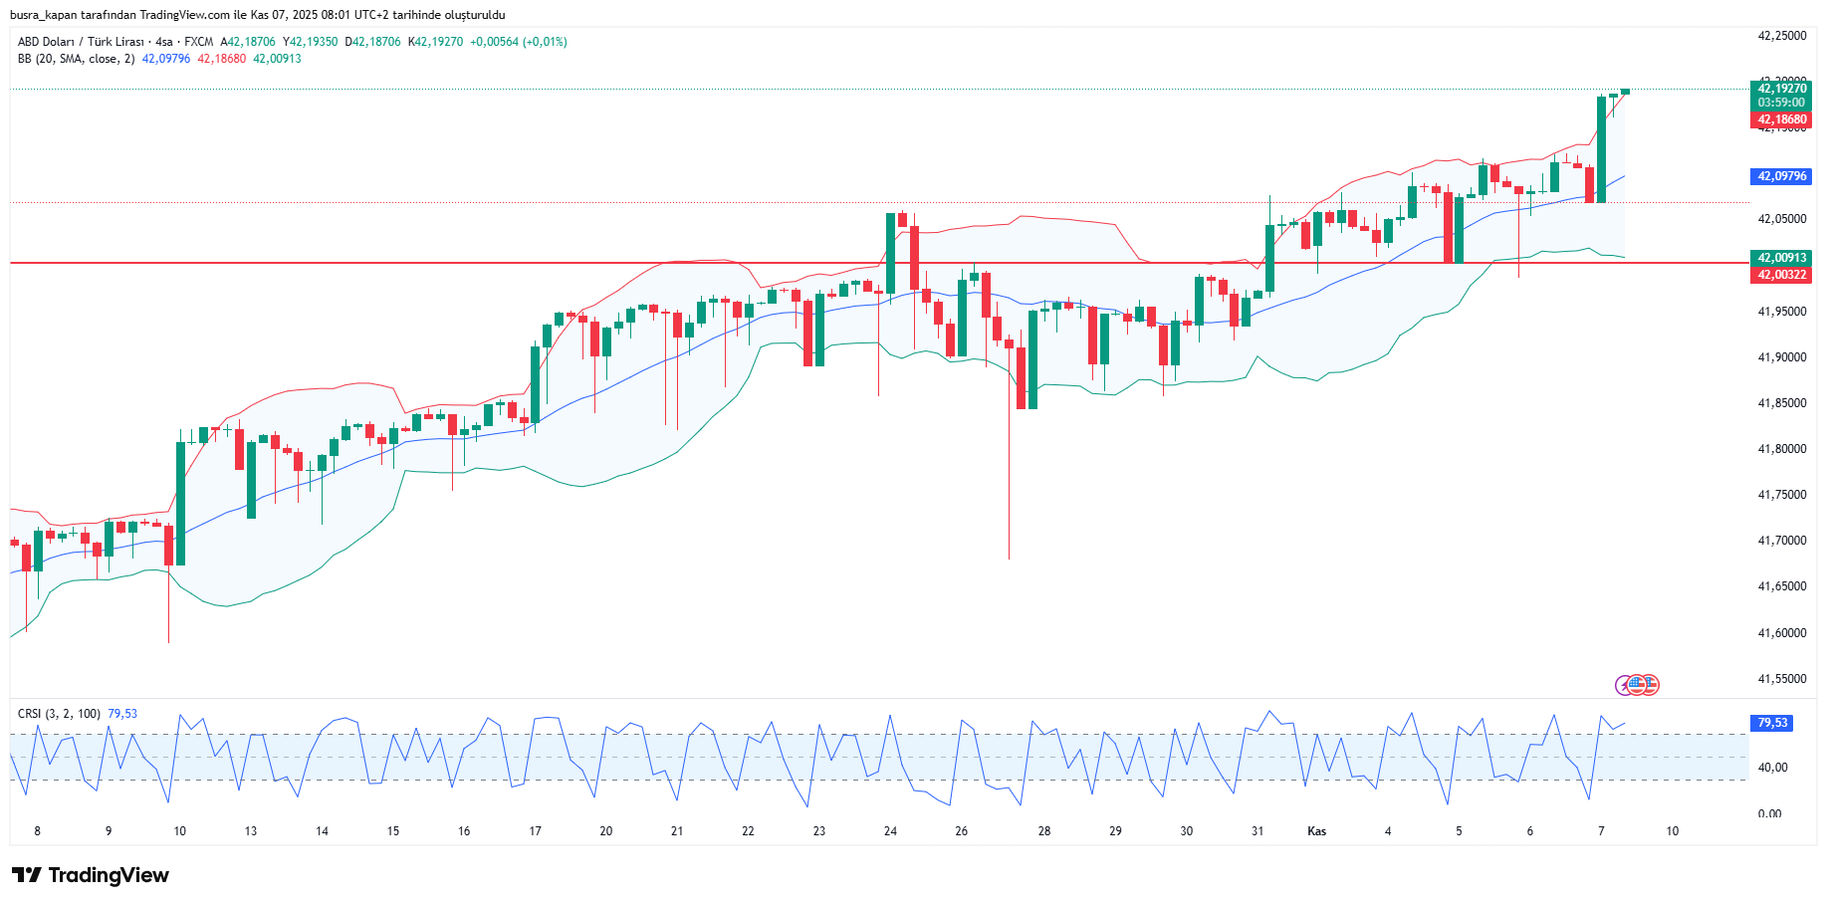Open the CRSI (3, 2, 100) indicator legend

[59, 714]
